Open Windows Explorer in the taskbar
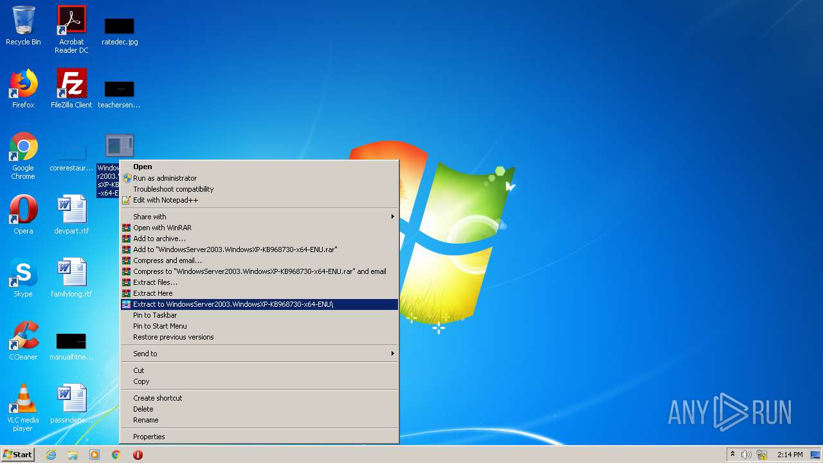The width and height of the screenshot is (823, 463). point(73,455)
